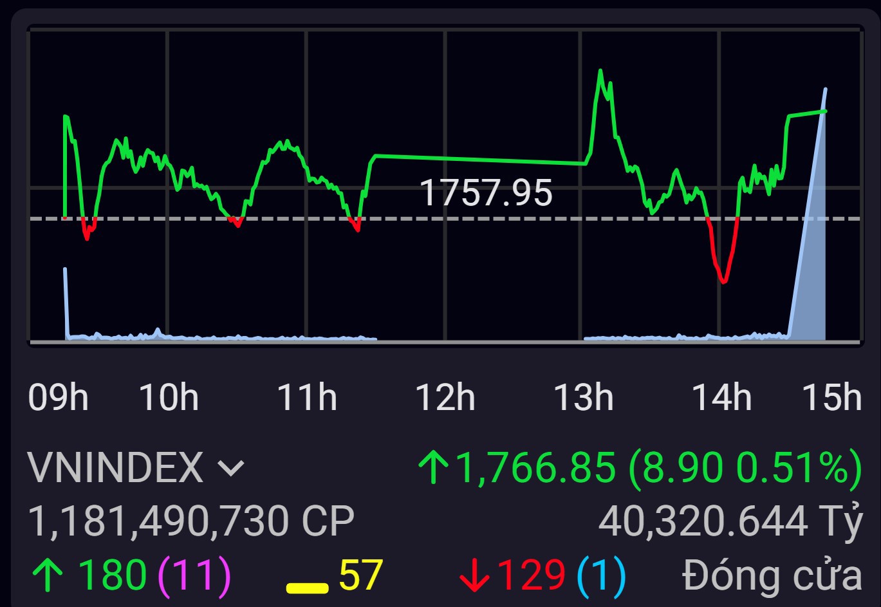Select the magenta ceiling count (11)
The height and width of the screenshot is (607, 881).
(x=194, y=575)
